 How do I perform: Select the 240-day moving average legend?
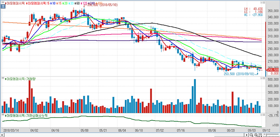tap(91, 3)
